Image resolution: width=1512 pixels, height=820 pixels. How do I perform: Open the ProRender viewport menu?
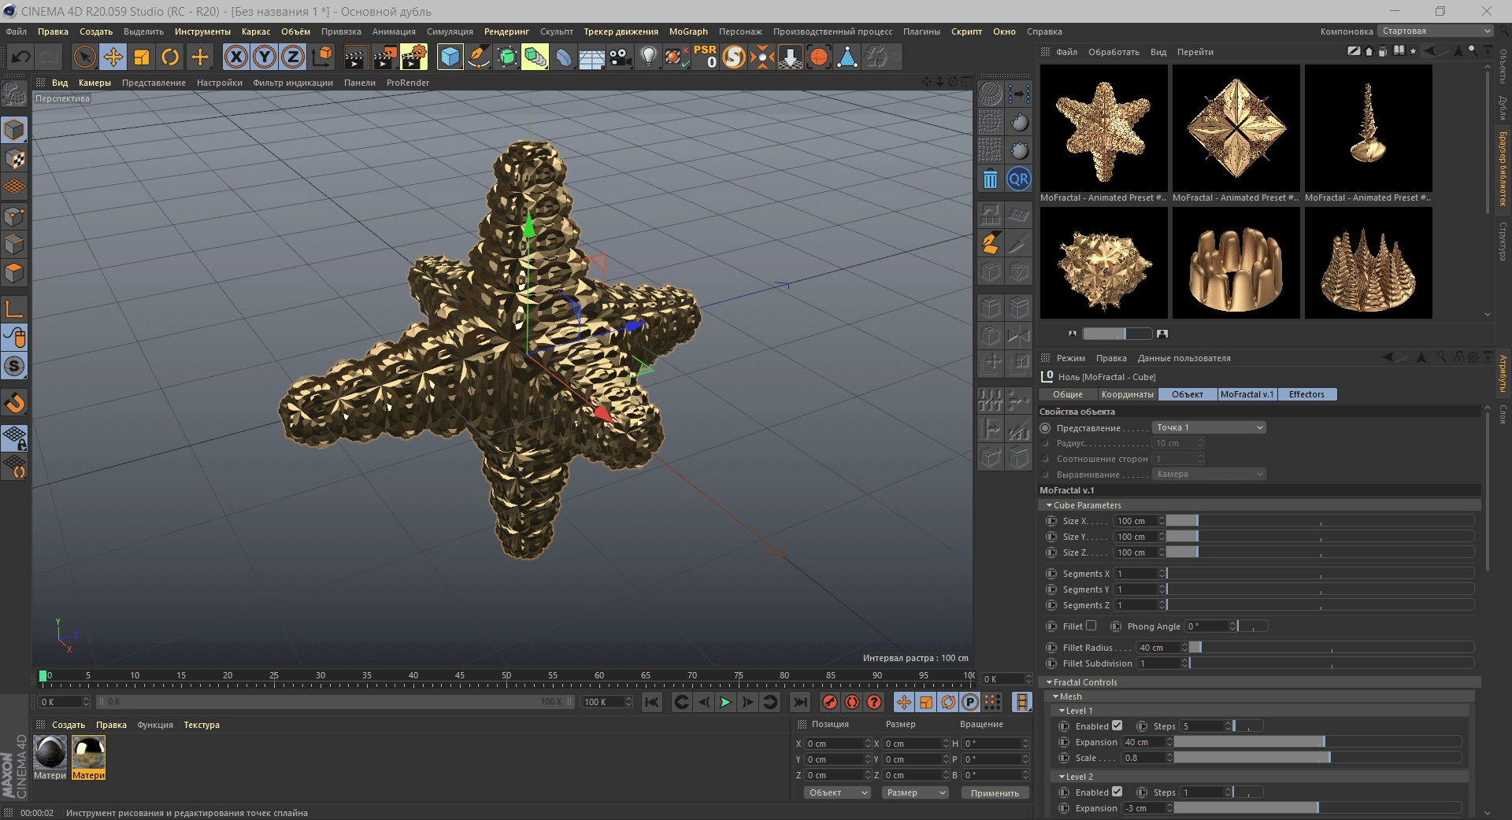(408, 83)
